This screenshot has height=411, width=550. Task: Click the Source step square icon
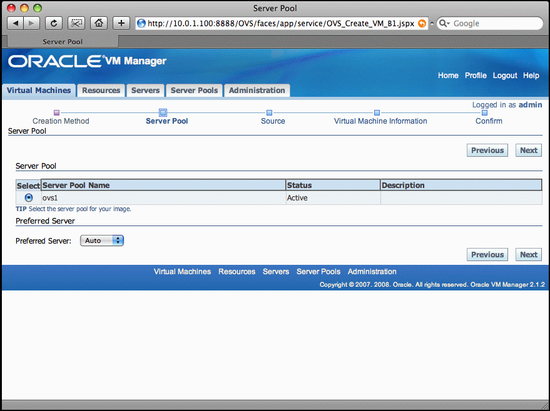(270, 112)
